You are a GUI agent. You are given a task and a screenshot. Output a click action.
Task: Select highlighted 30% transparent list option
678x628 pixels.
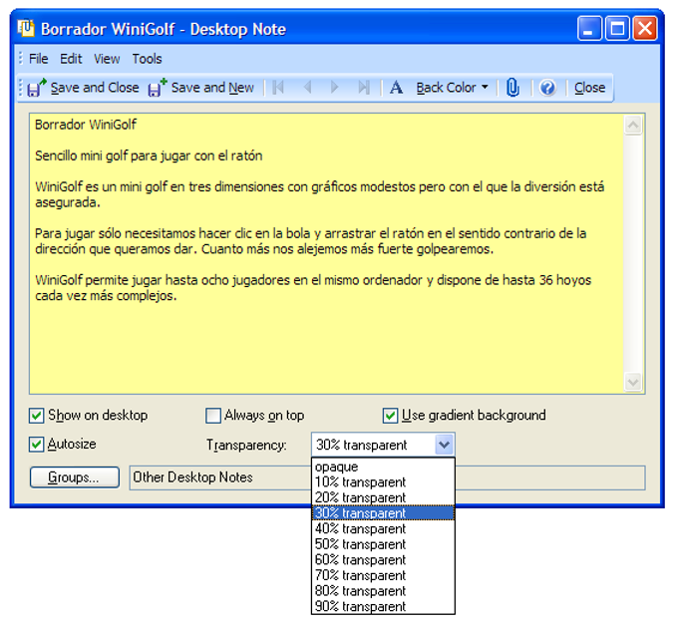point(383,513)
